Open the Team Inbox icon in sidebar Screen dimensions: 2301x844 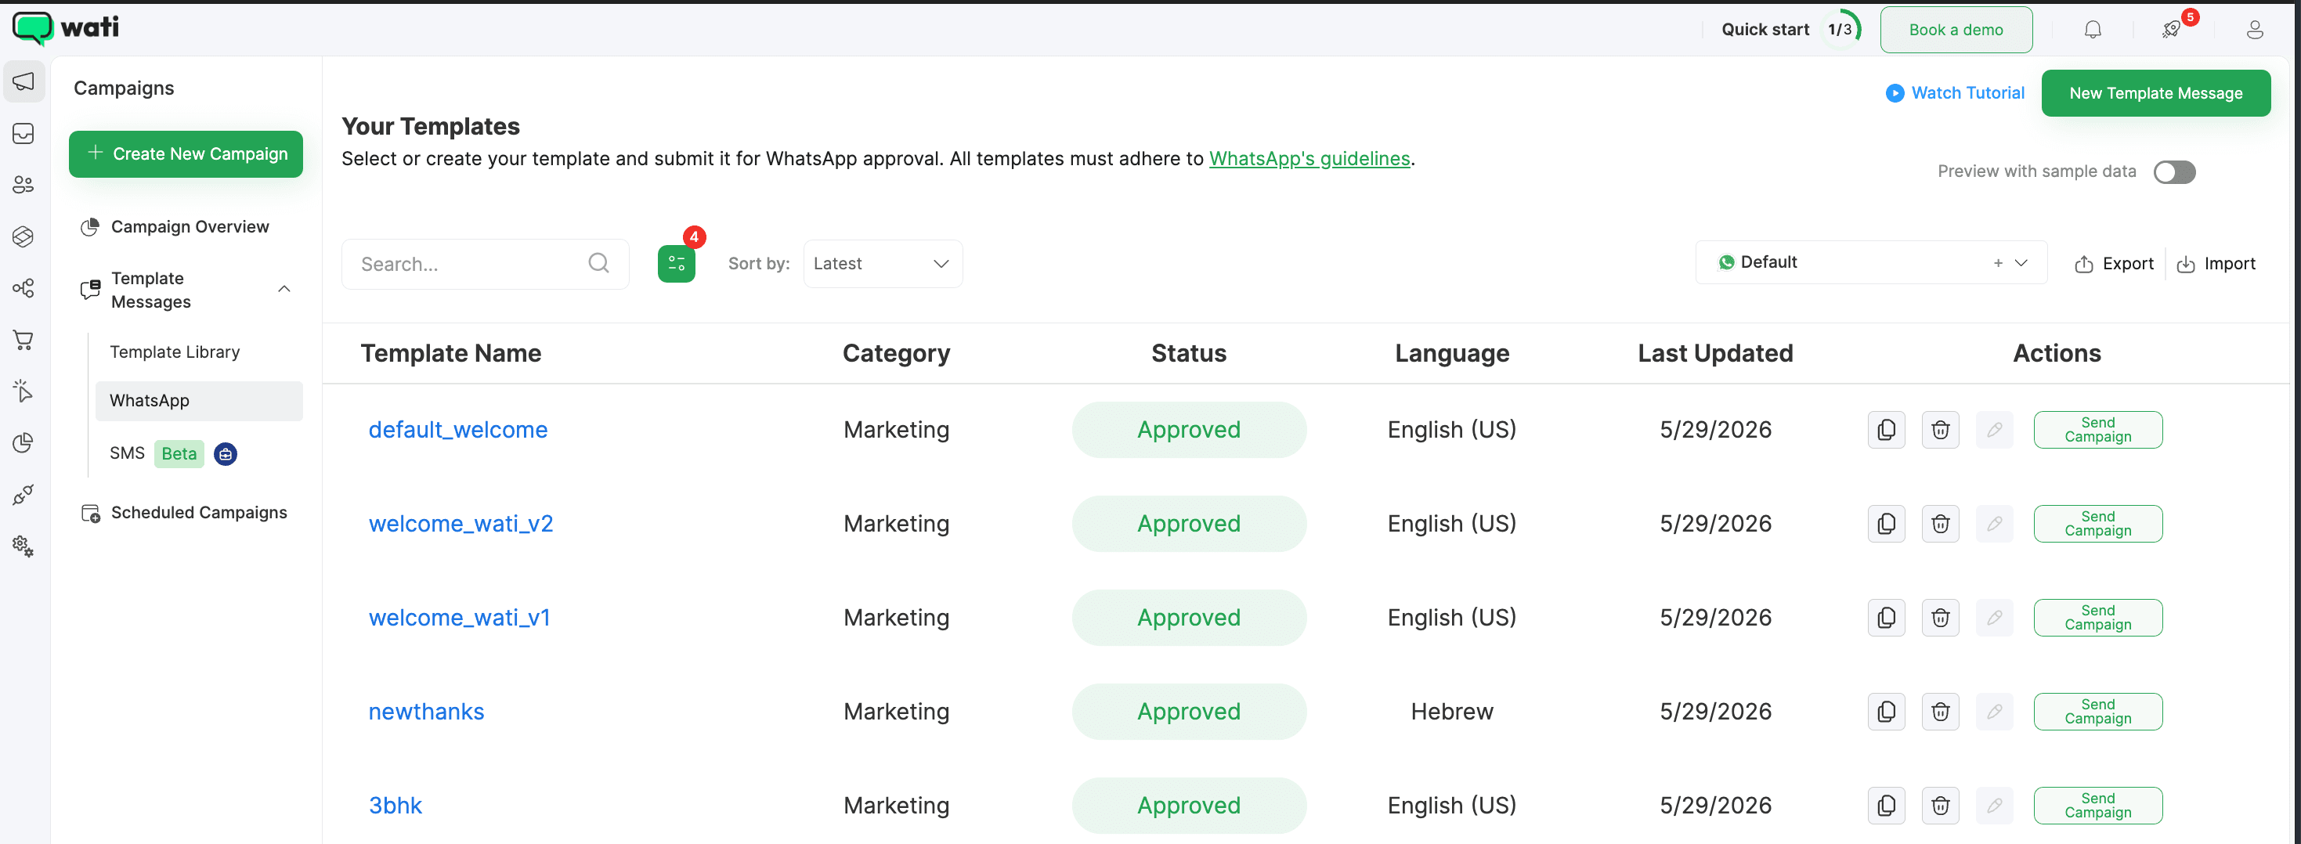(x=24, y=134)
